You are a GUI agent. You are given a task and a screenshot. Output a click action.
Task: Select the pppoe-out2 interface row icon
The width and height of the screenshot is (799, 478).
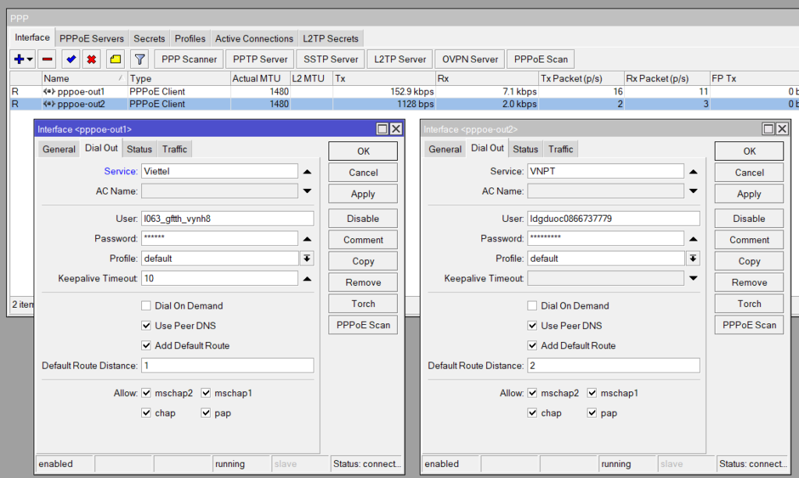[x=49, y=104]
